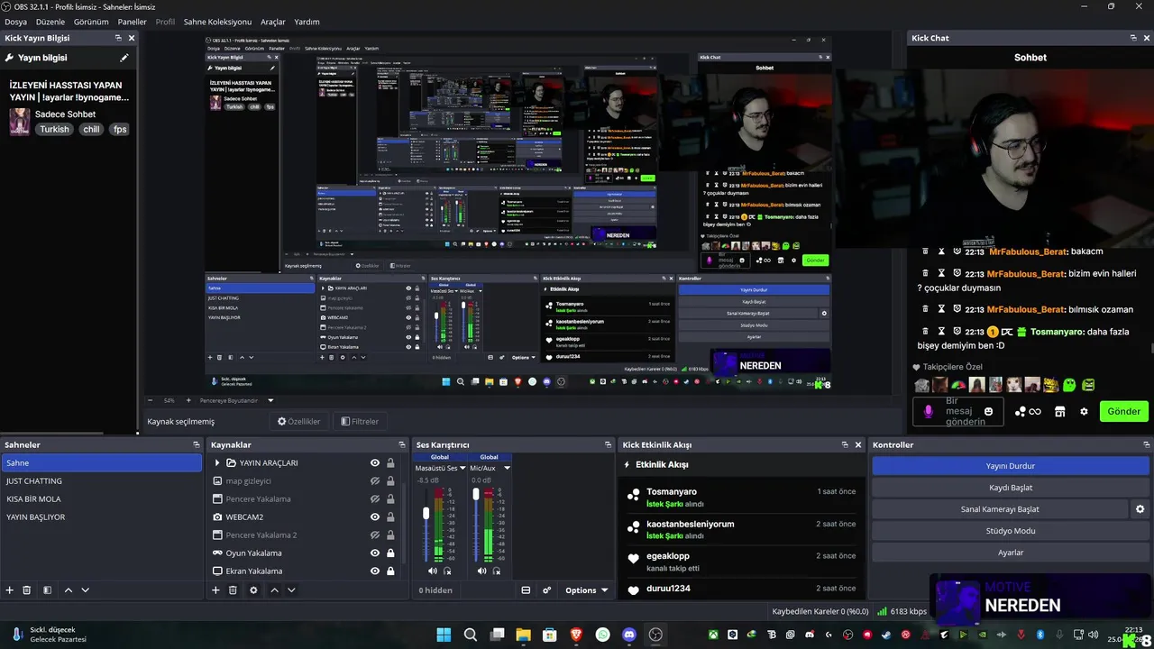Hide the Ekran Yakalama source
Viewport: 1154px width, 649px height.
pos(375,571)
